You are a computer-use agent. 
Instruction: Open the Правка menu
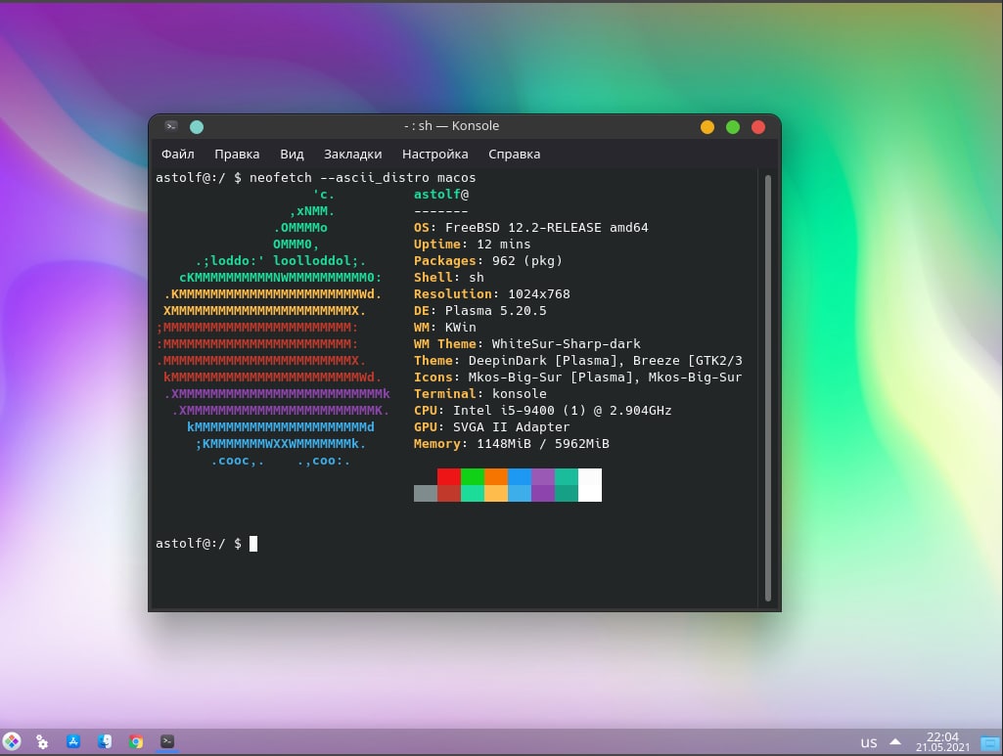(x=238, y=154)
